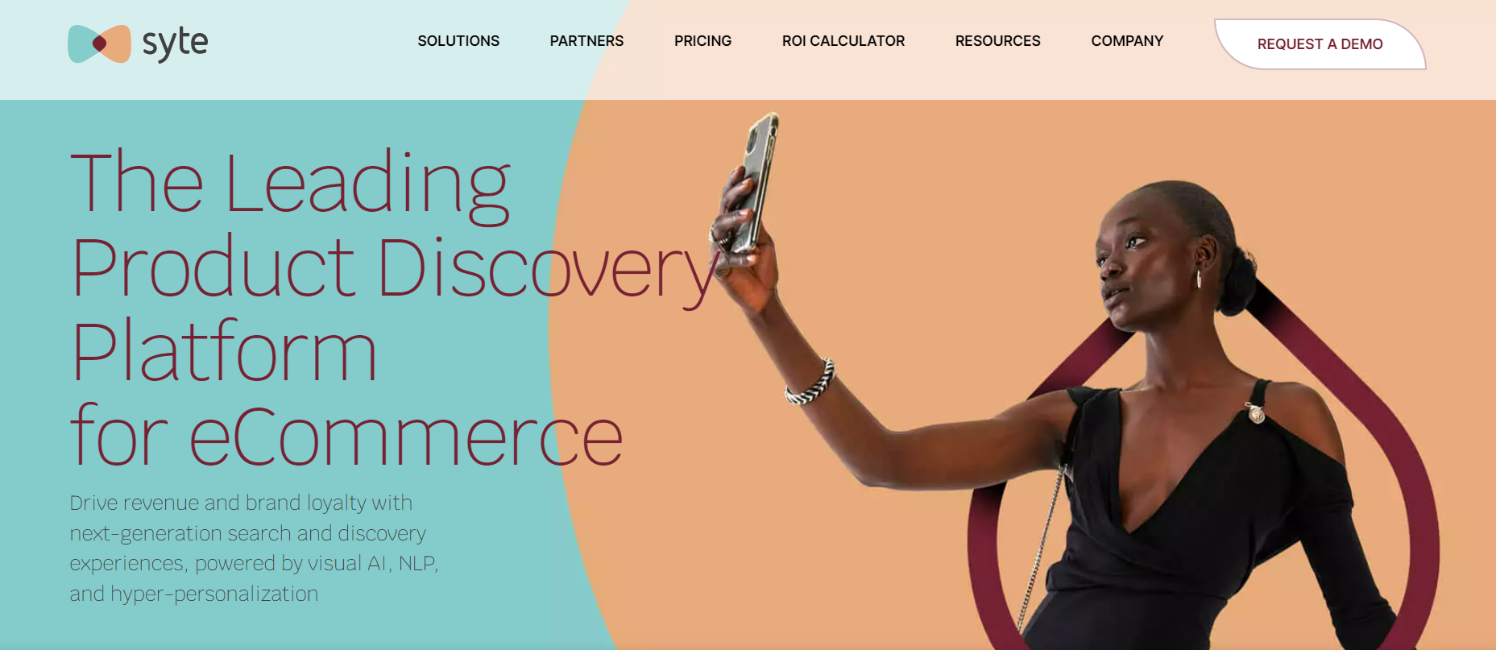
Task: Go to the Pricing page
Action: pos(702,41)
